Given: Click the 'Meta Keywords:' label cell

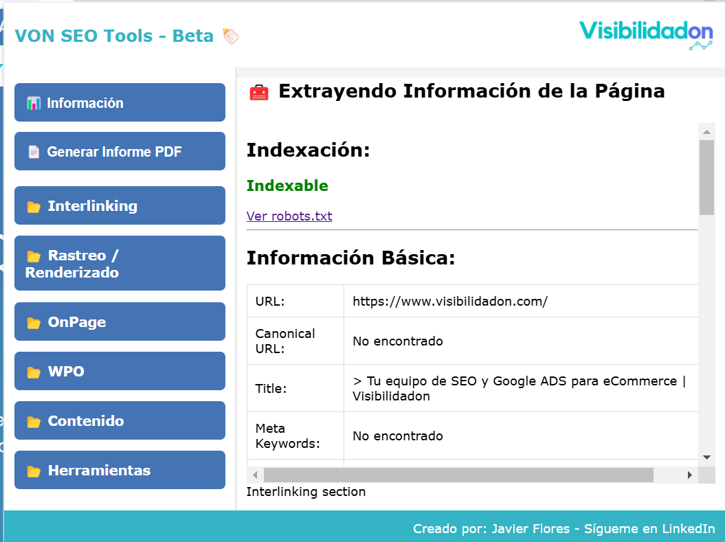Looking at the screenshot, I should pos(295,436).
